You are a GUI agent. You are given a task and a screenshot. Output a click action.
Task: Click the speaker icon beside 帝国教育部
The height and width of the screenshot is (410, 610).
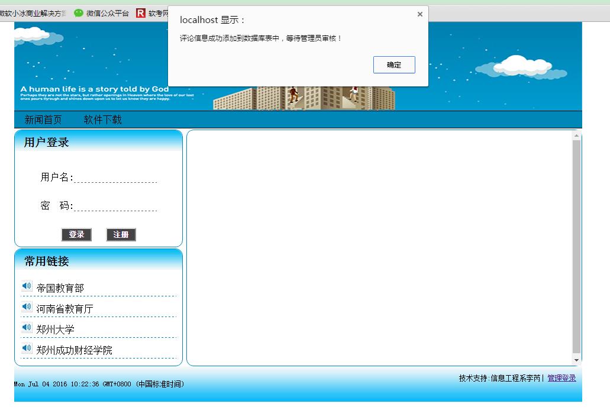coord(26,285)
